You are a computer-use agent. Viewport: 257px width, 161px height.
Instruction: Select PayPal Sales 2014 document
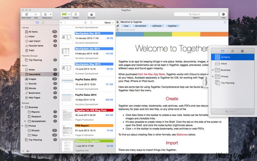coord(87,99)
